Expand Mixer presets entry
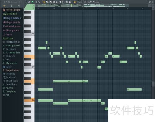Image resolution: width=155 pixels, height=122 pixels. click(x=11, y=30)
